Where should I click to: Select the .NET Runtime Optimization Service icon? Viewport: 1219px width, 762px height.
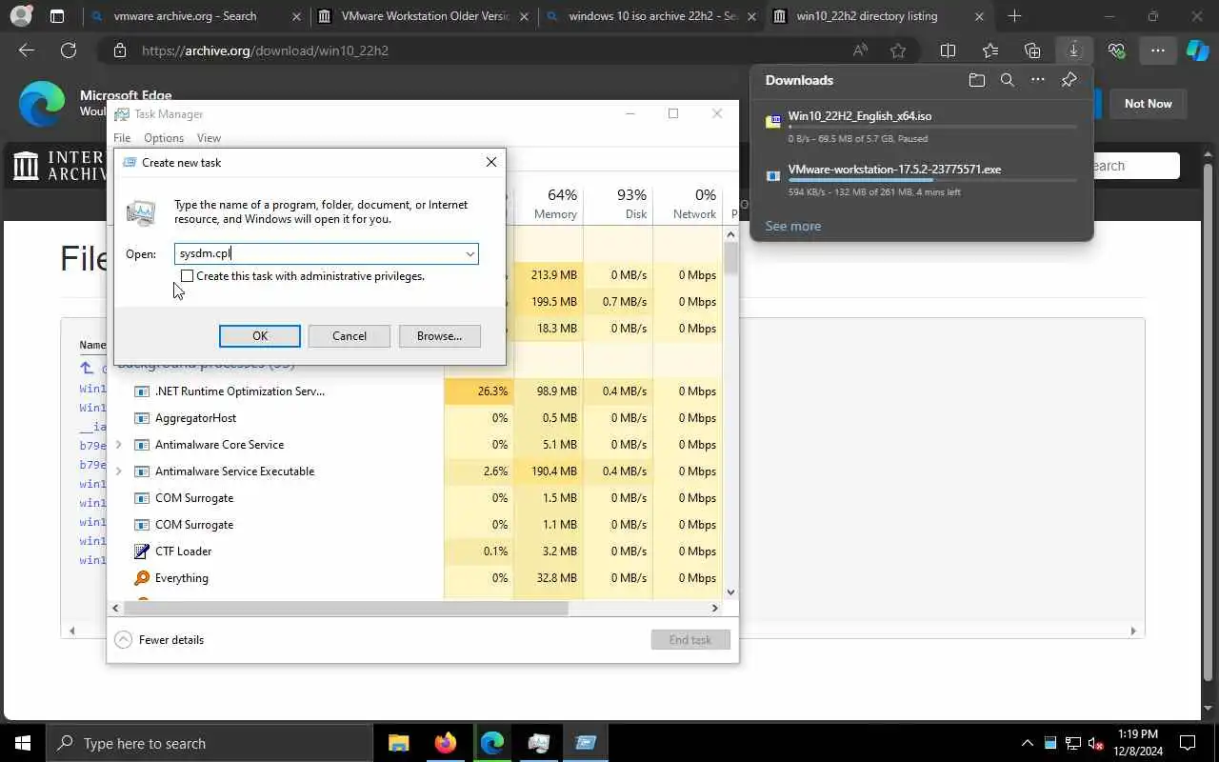pos(142,391)
